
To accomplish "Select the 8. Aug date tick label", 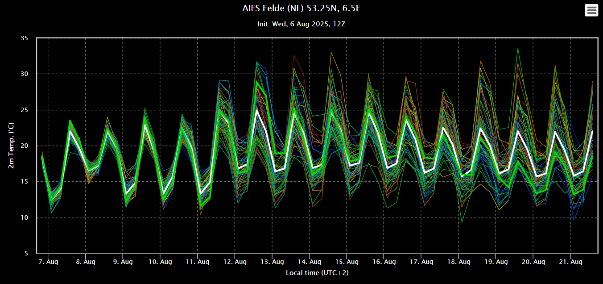I will pyautogui.click(x=85, y=262).
